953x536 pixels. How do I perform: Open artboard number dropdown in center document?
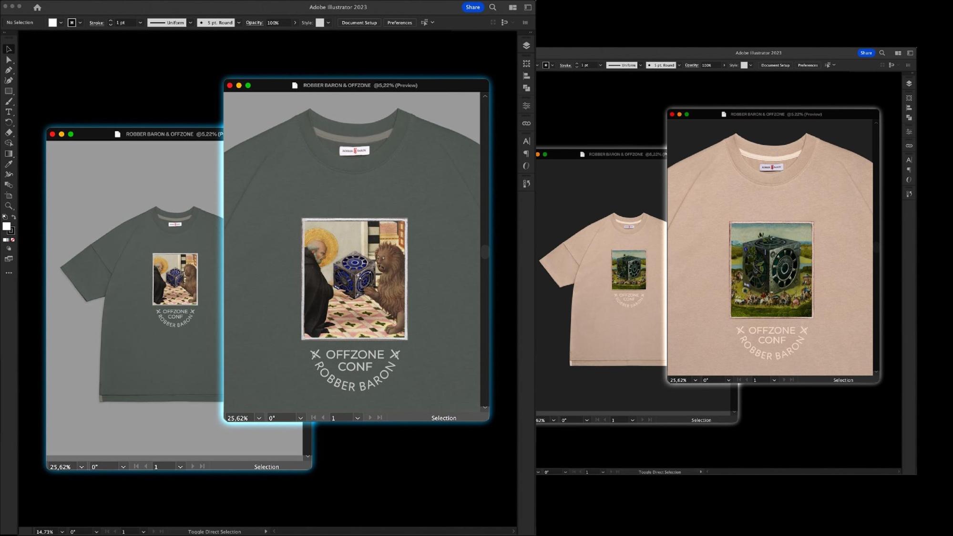coord(358,418)
